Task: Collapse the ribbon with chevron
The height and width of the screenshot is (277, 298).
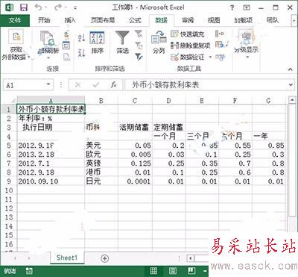Action: click(x=290, y=69)
